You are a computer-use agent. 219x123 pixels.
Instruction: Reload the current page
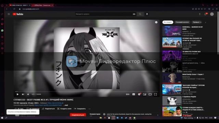(x=14, y=9)
